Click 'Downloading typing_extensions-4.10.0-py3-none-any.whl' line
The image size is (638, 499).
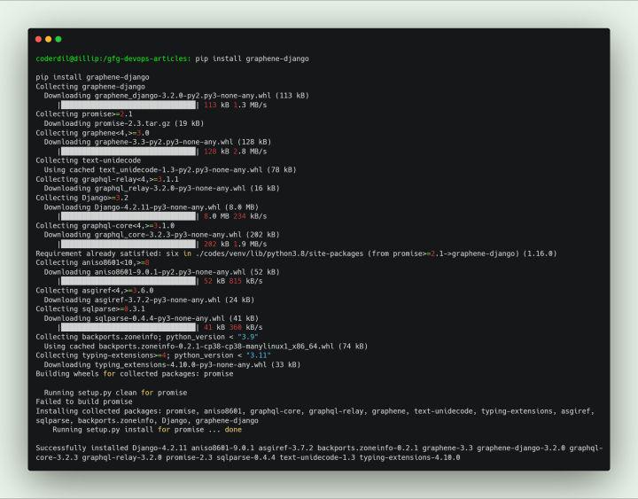pos(172,364)
